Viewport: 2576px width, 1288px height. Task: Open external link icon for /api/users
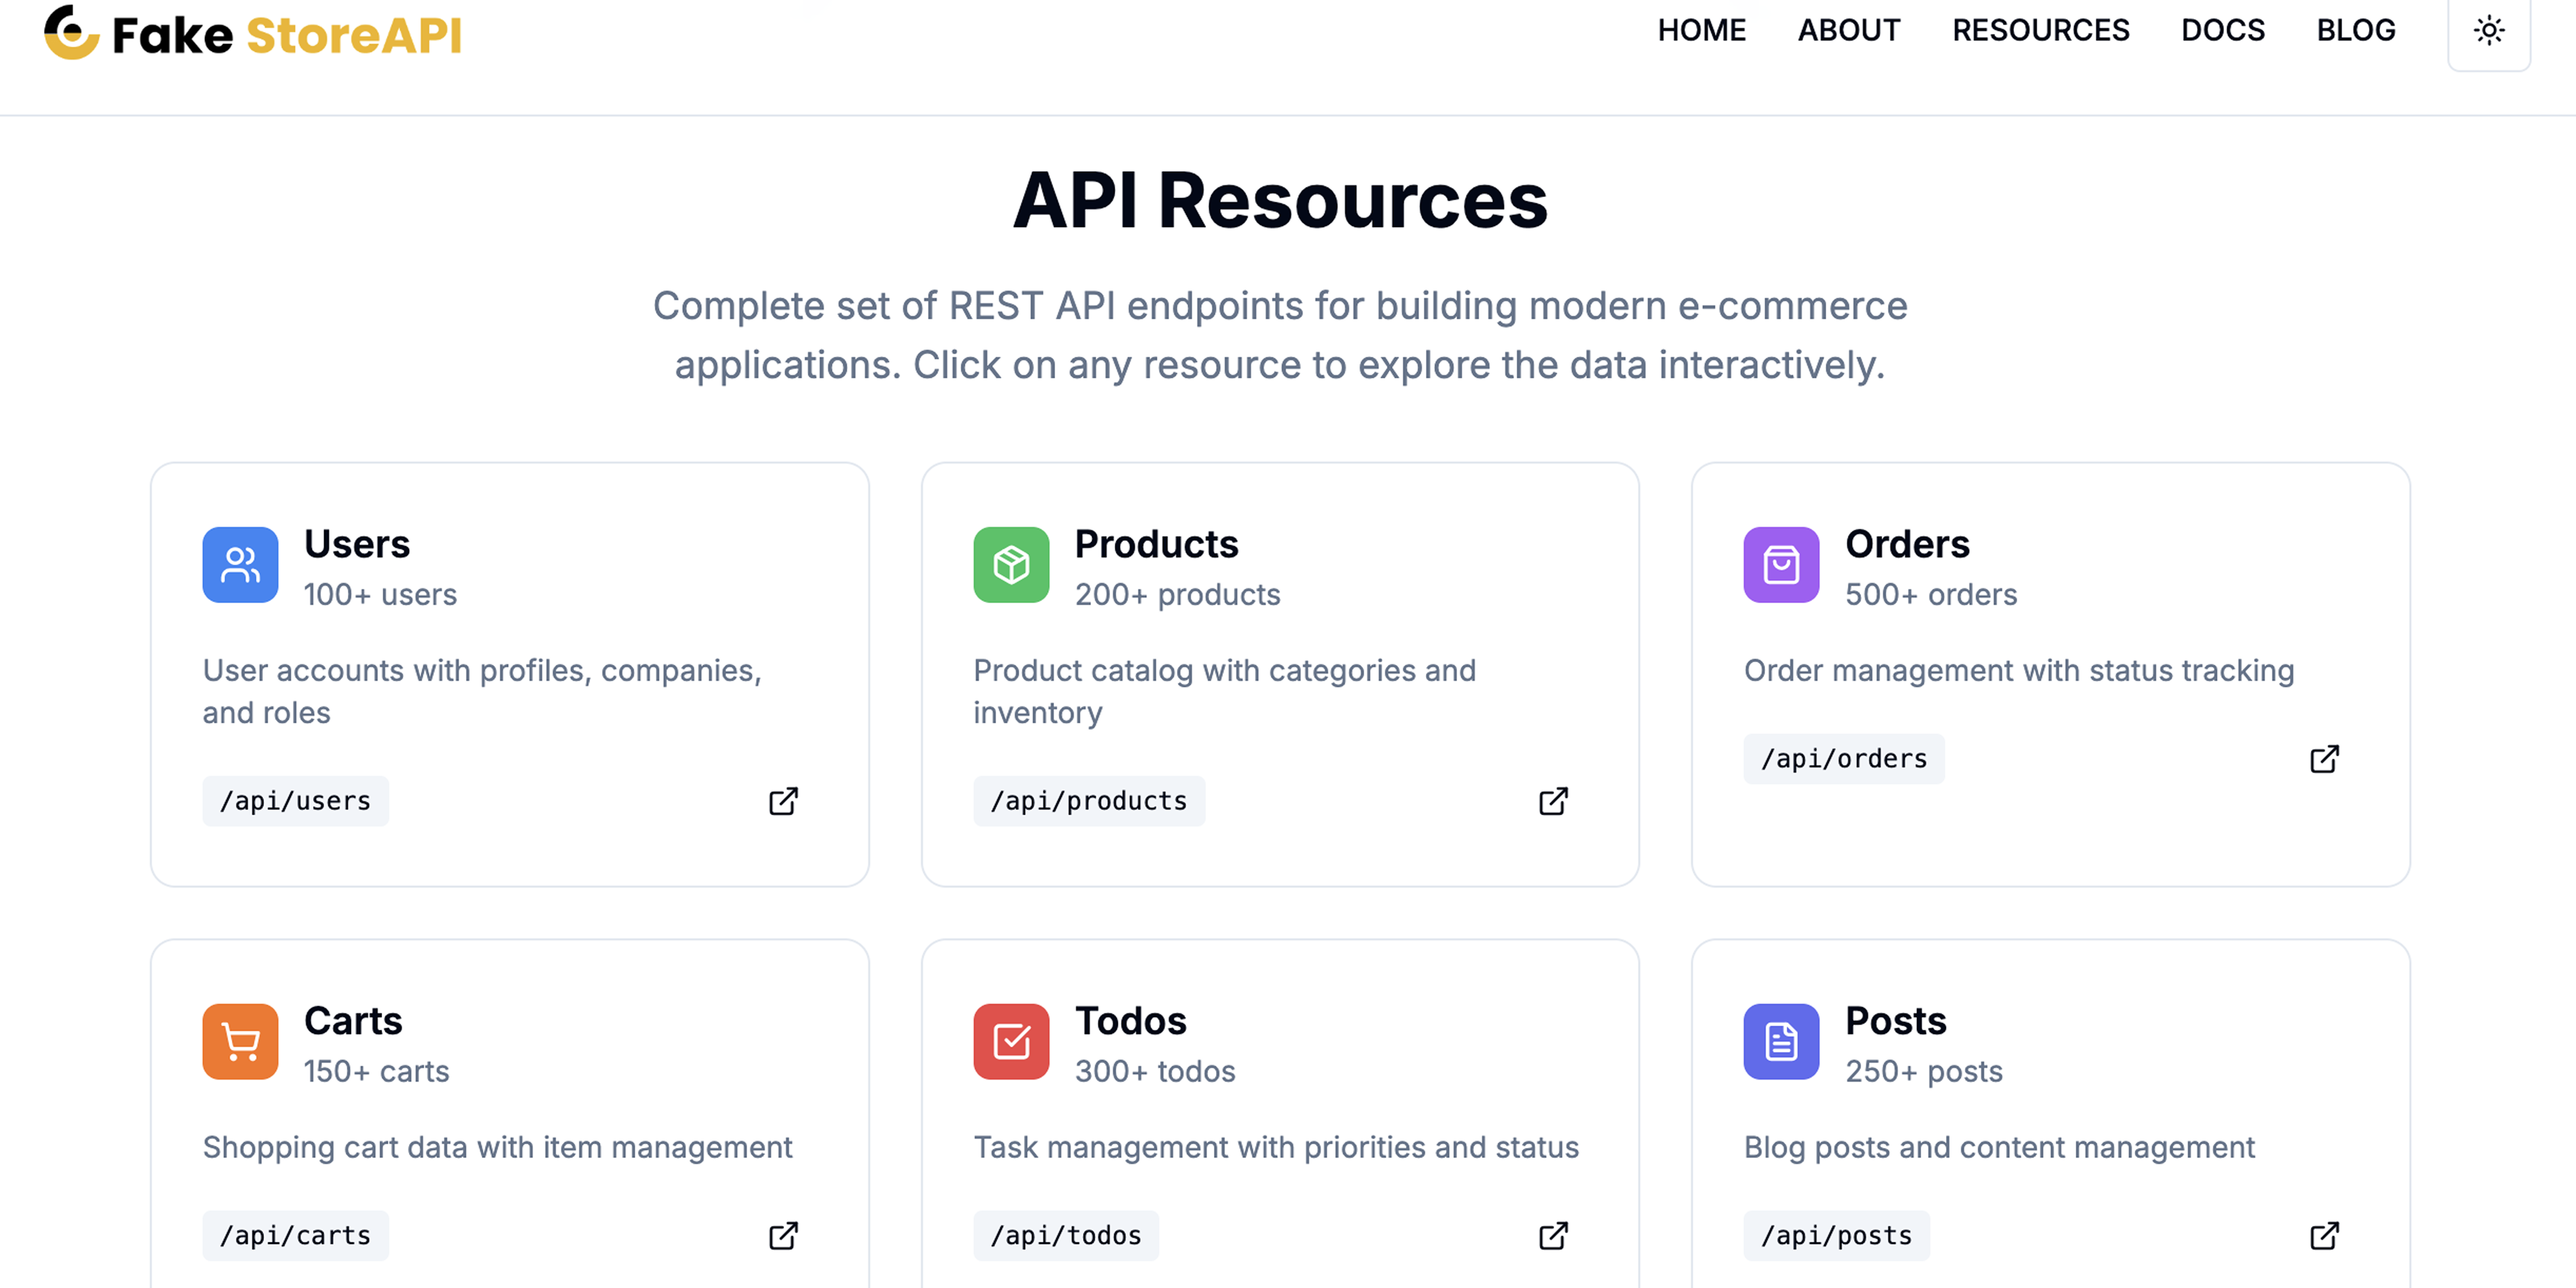point(783,801)
